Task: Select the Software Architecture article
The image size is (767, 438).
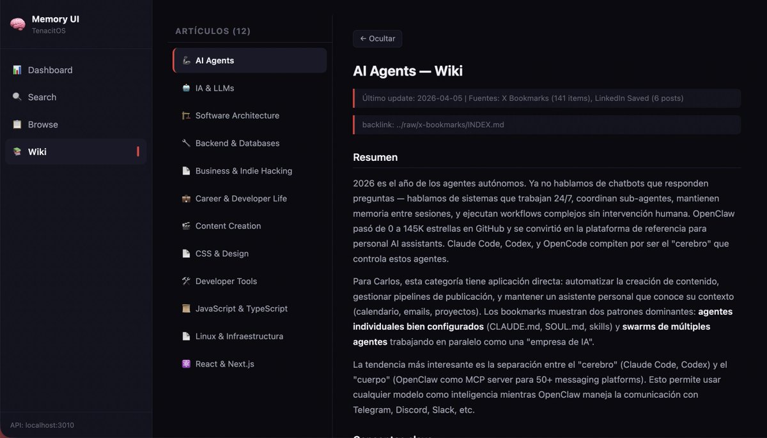Action: coord(250,116)
